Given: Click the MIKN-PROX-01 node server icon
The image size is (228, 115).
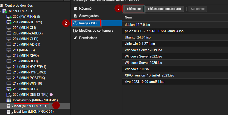Looking at the screenshot, I should coord(5,11).
